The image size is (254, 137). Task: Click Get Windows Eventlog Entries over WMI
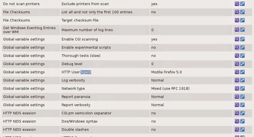[25, 30]
